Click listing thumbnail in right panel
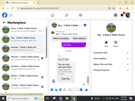The image size is (135, 101). (x=111, y=28)
